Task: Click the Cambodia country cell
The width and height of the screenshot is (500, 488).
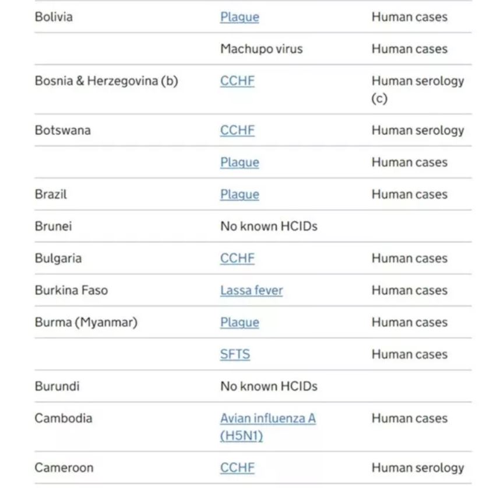Action: tap(63, 419)
